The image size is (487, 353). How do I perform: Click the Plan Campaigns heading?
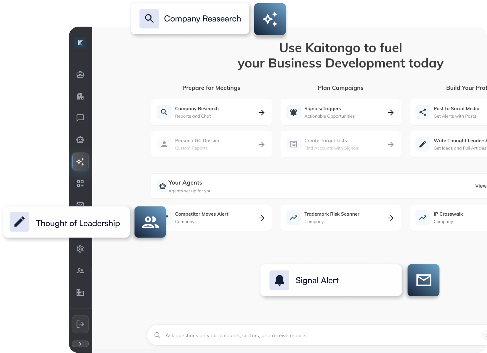pos(340,88)
